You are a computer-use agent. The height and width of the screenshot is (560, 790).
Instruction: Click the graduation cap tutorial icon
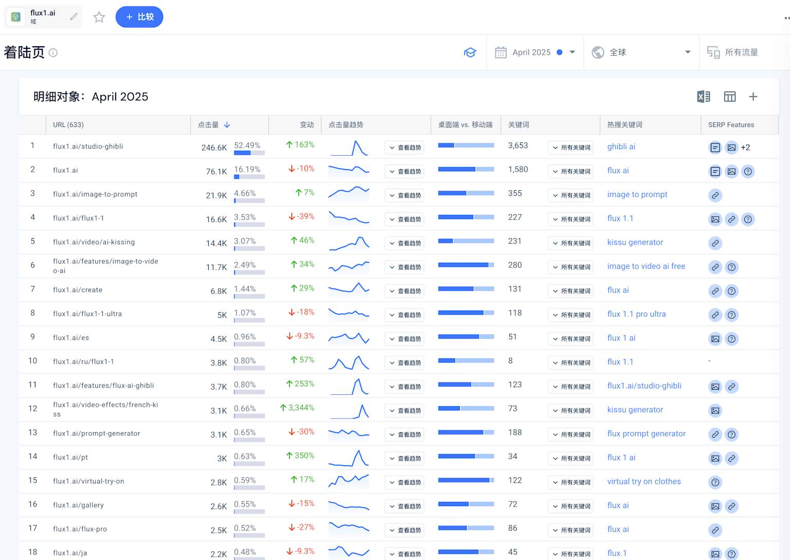[470, 52]
